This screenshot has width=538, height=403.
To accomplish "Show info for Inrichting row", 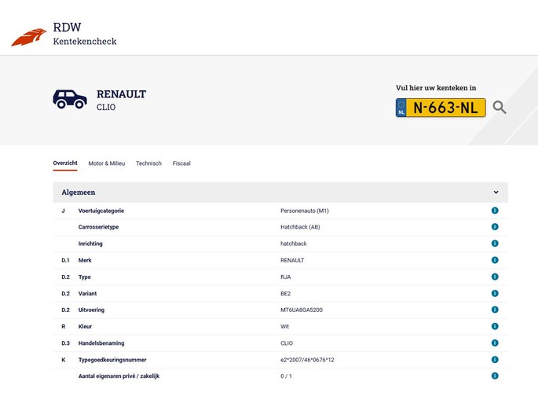I will coord(495,244).
